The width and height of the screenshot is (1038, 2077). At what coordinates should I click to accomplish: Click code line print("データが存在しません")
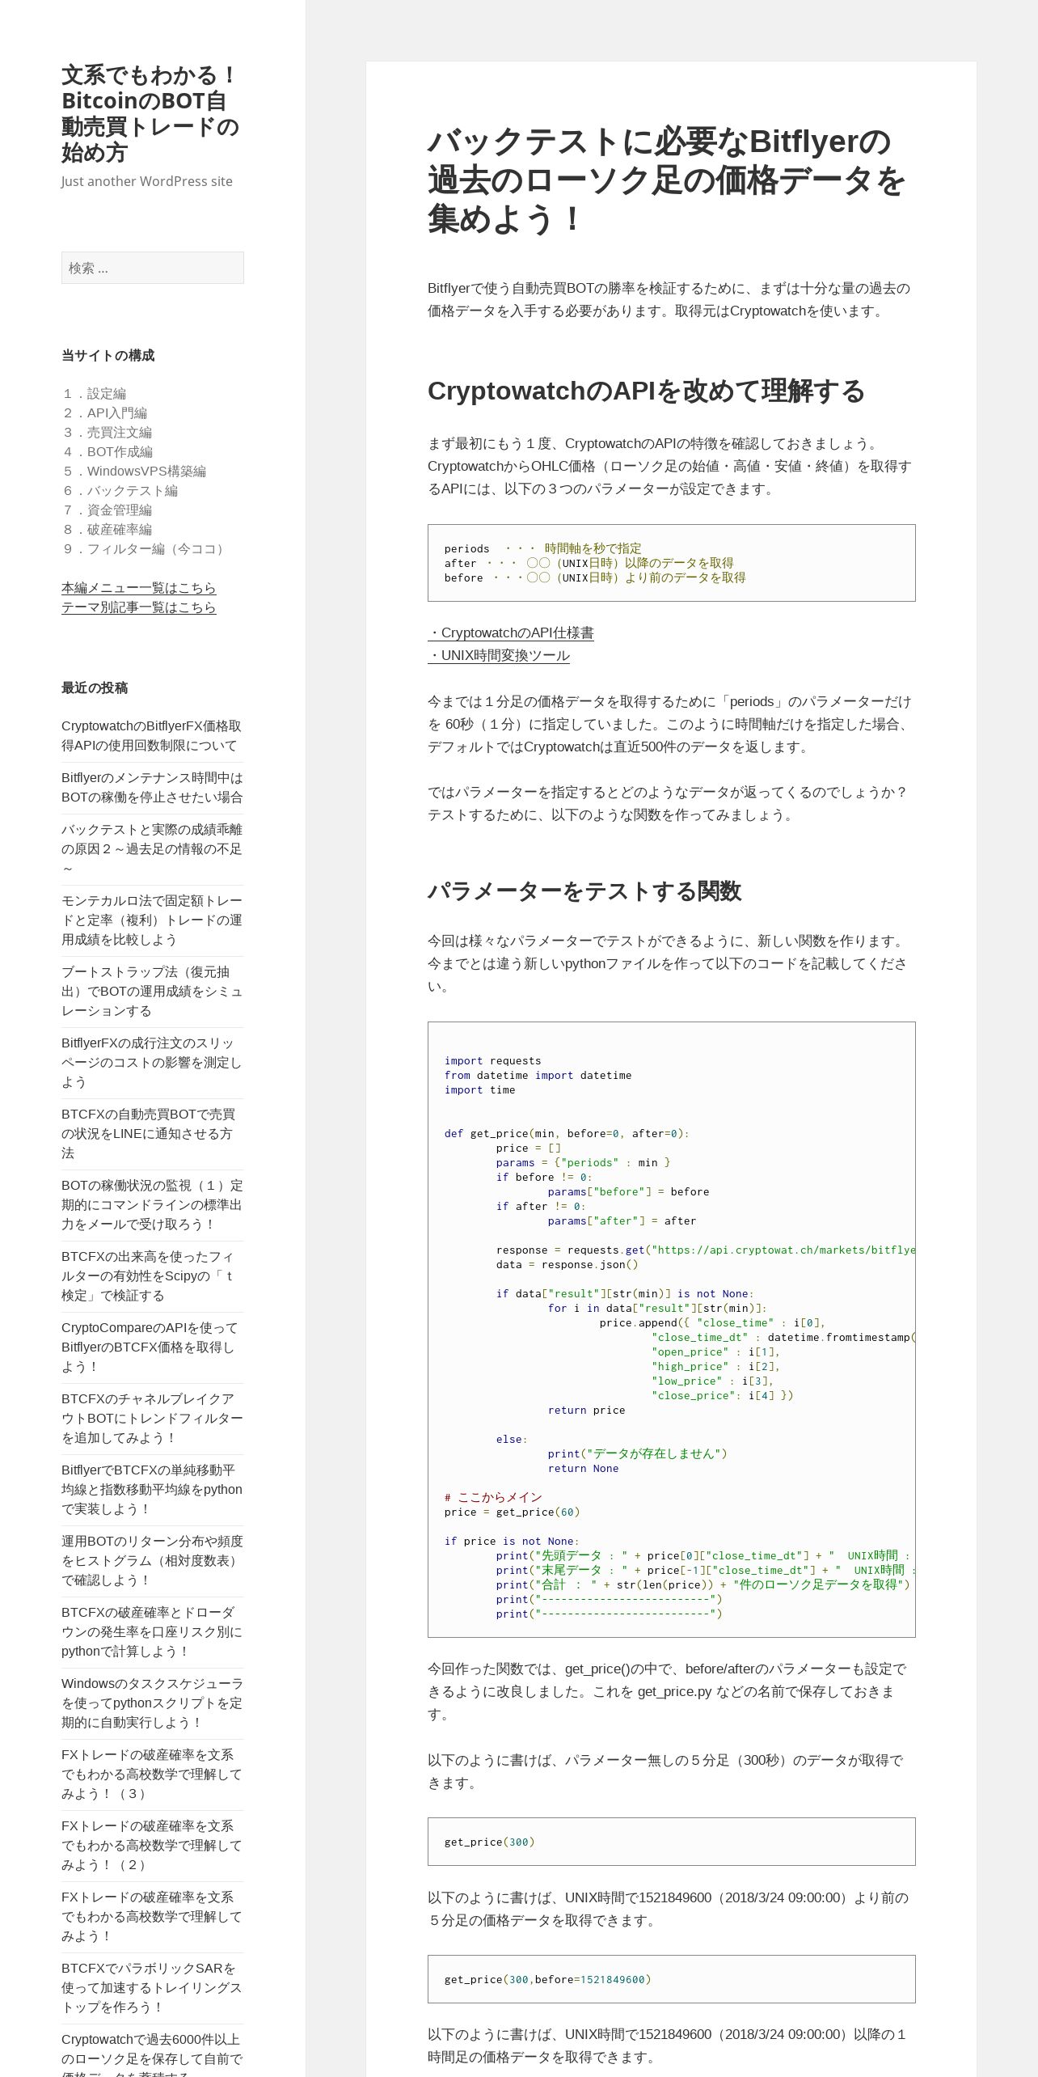click(638, 1454)
